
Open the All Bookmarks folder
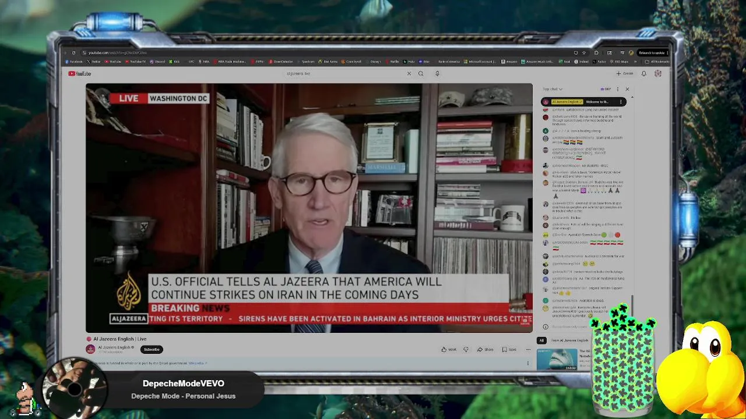[658, 62]
